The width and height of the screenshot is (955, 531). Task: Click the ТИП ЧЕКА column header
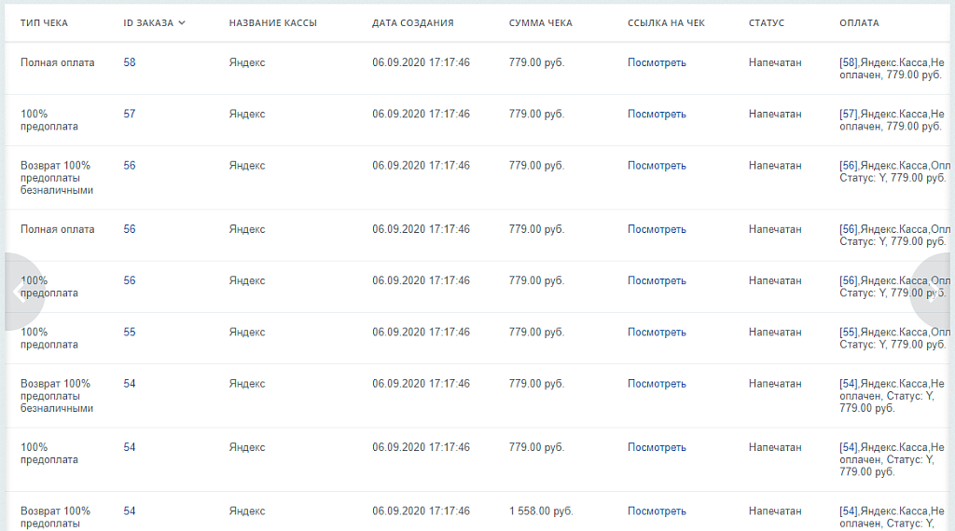[44, 23]
